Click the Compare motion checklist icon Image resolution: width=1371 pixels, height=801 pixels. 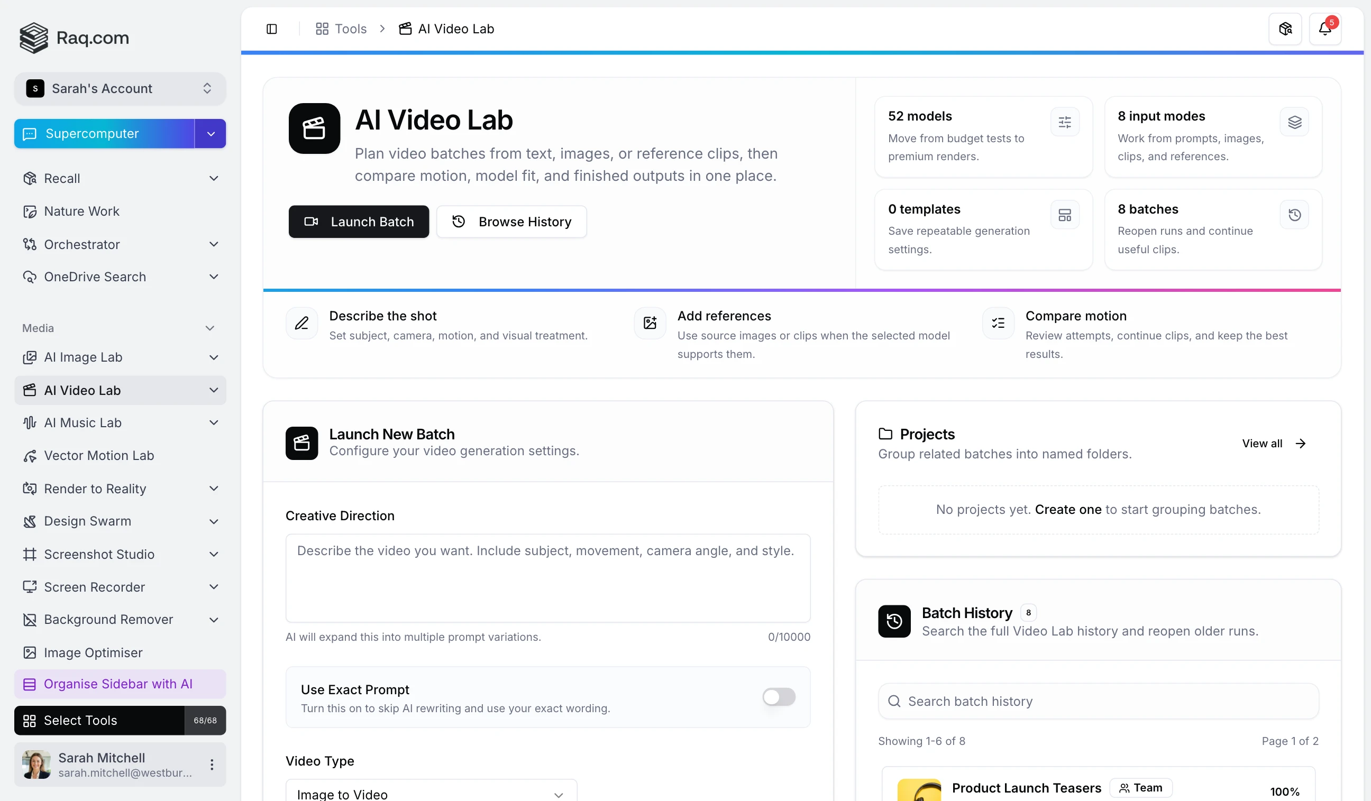[998, 324]
